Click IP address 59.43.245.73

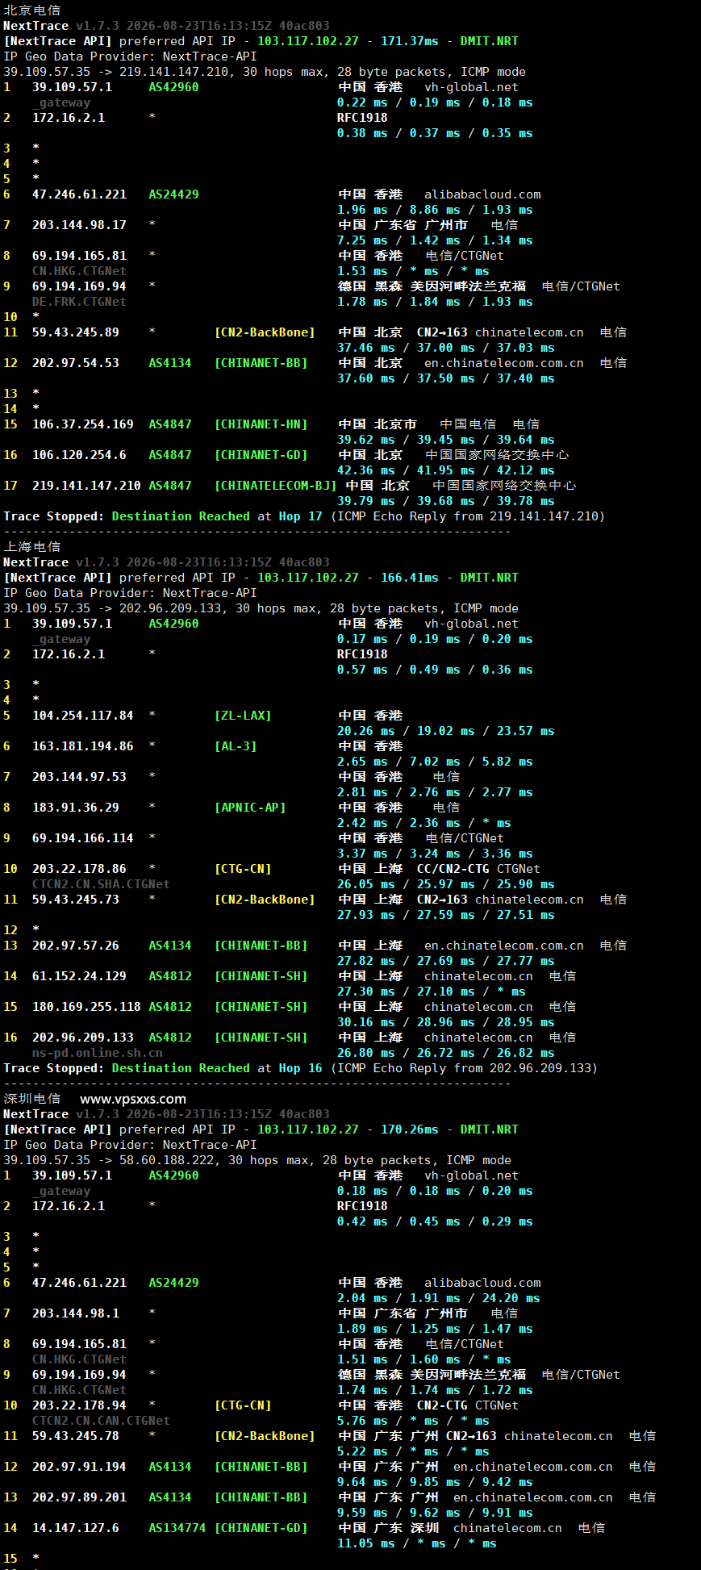tap(76, 900)
